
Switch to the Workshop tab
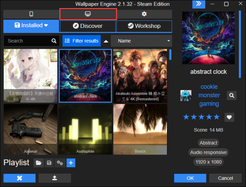coord(144,26)
